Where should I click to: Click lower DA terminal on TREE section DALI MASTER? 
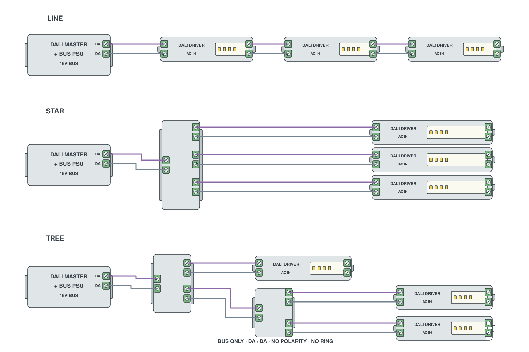click(106, 286)
